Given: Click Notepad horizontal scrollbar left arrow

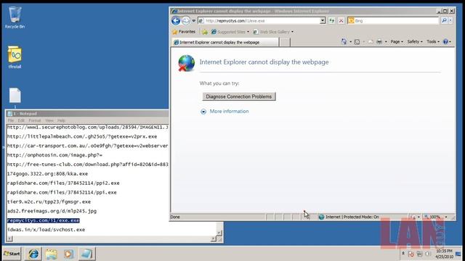Looking at the screenshot, I should pyautogui.click(x=9, y=239).
